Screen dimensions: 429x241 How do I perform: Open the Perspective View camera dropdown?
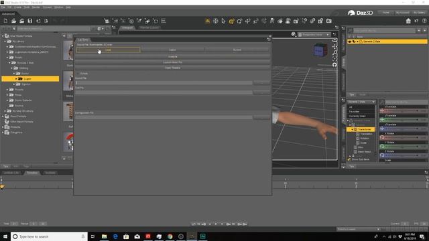tap(314, 34)
